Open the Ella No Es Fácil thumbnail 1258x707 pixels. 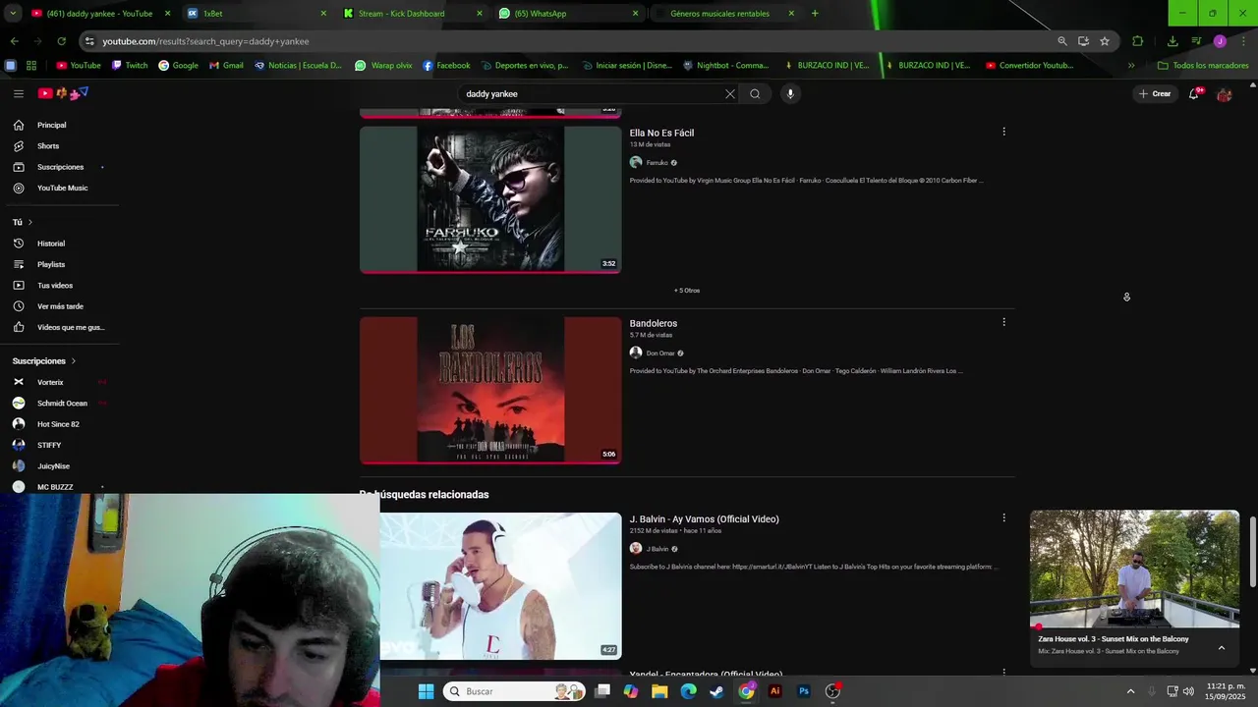click(x=490, y=199)
